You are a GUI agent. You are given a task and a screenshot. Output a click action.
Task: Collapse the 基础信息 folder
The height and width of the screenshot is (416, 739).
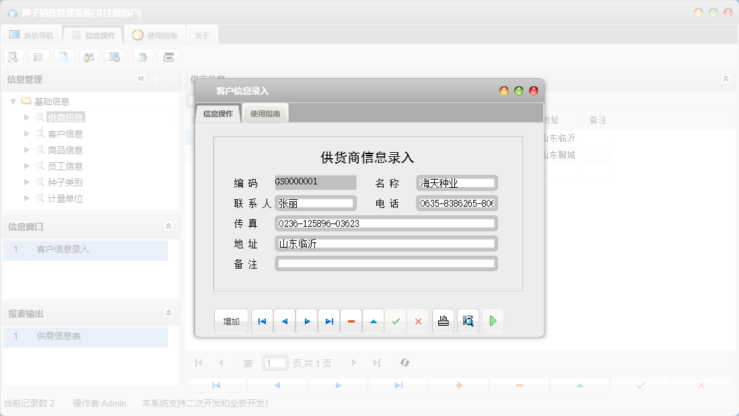click(14, 101)
